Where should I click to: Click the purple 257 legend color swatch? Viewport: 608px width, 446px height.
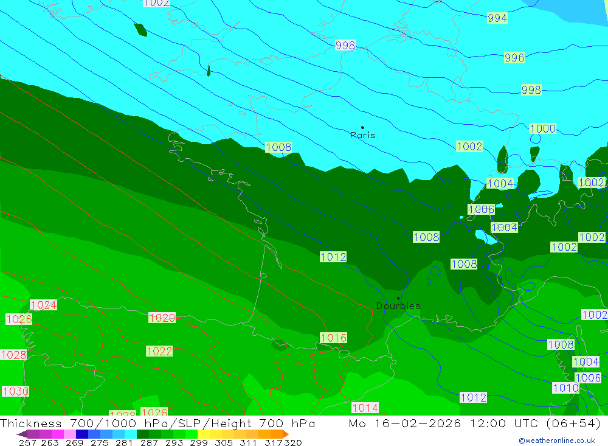click(33, 434)
